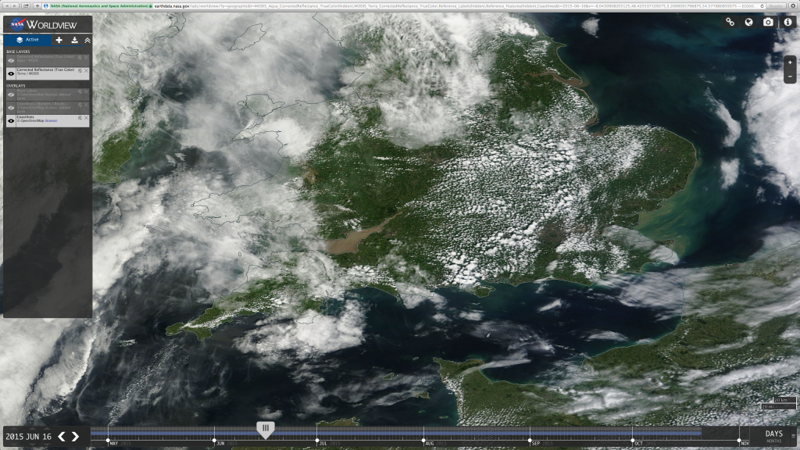Zoom in on the map

[x=790, y=62]
